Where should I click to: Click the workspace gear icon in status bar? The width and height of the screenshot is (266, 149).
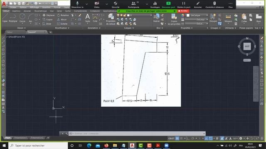(241, 138)
